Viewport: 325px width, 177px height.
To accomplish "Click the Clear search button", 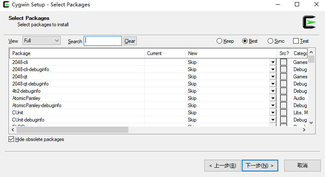I will coord(130,41).
